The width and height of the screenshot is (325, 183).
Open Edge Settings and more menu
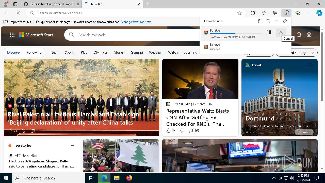(x=309, y=13)
